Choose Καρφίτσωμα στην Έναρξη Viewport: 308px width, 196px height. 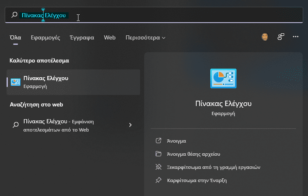click(197, 180)
